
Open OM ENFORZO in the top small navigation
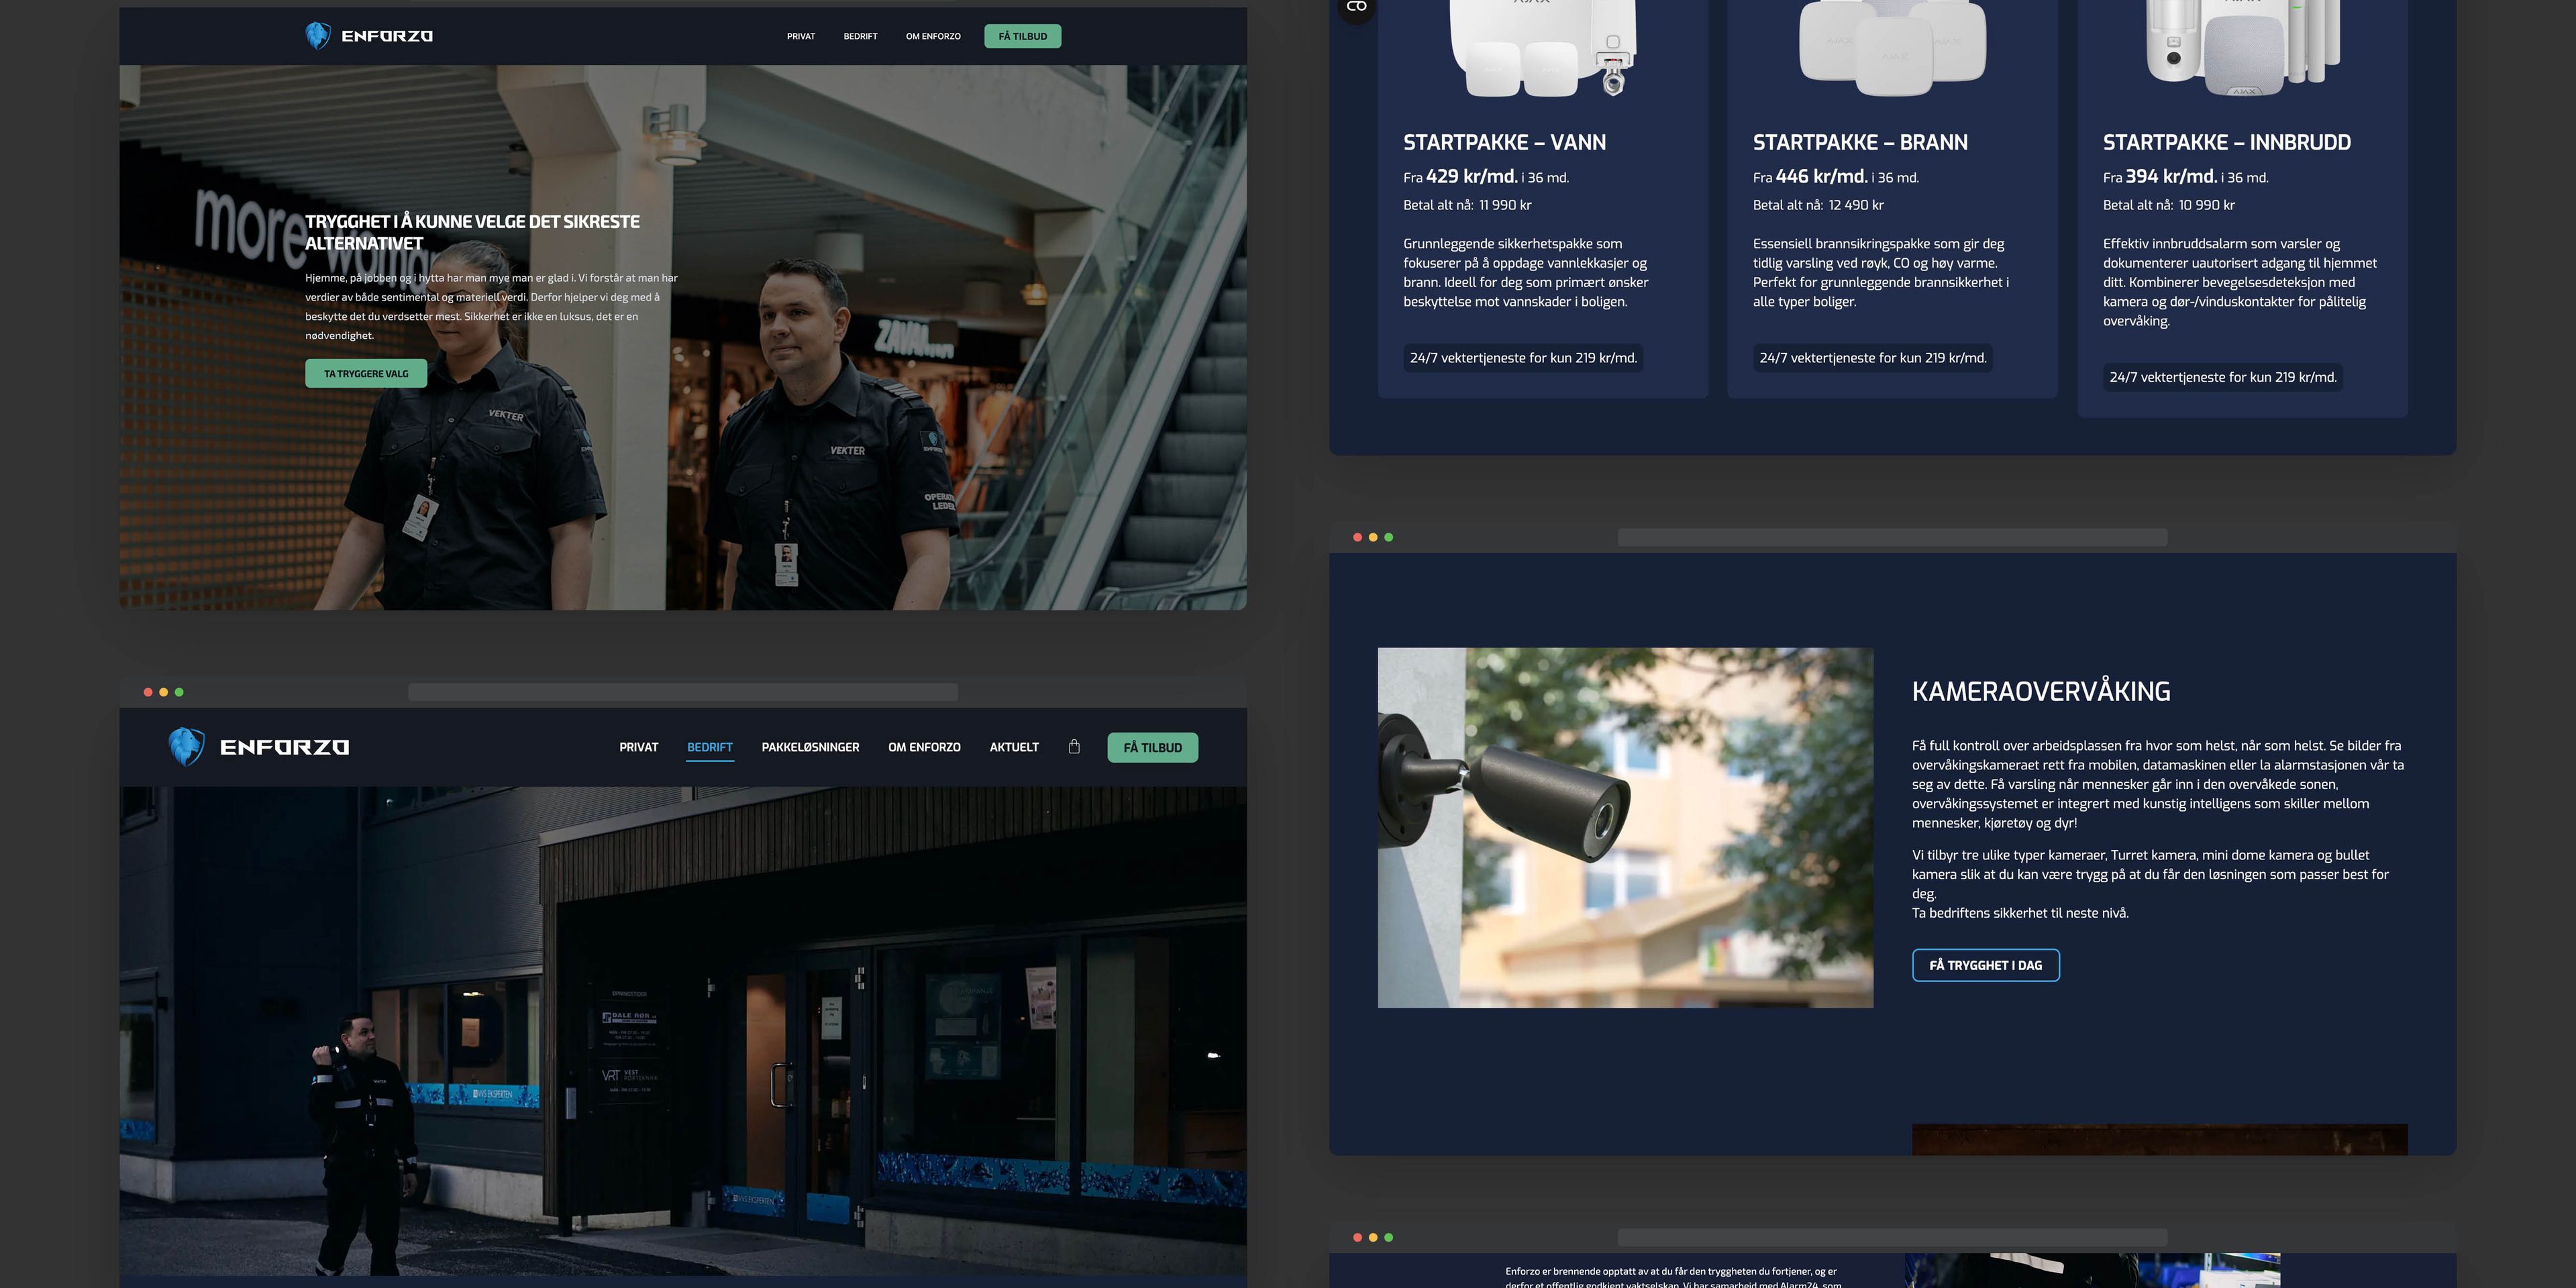(933, 36)
